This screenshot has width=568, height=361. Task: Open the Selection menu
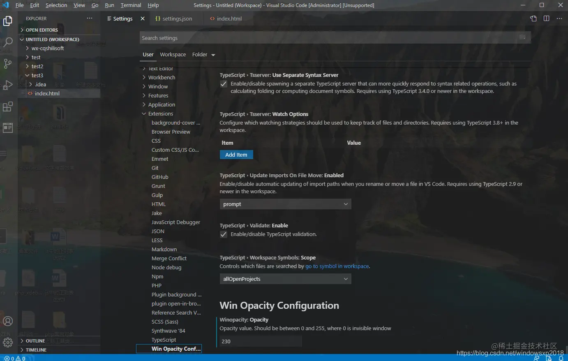(56, 5)
